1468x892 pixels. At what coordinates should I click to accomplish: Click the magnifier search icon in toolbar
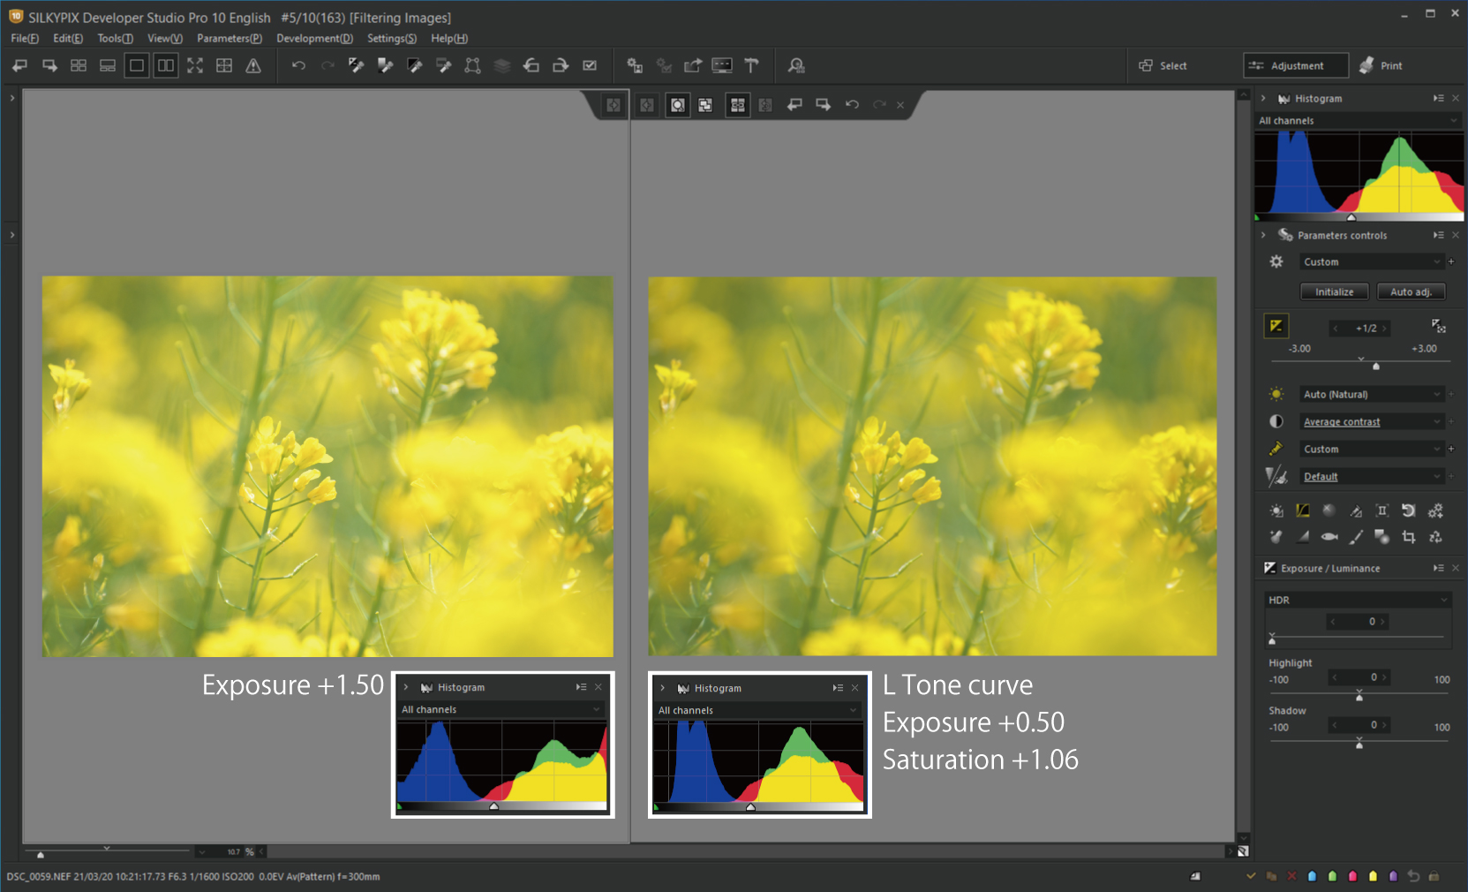point(796,65)
